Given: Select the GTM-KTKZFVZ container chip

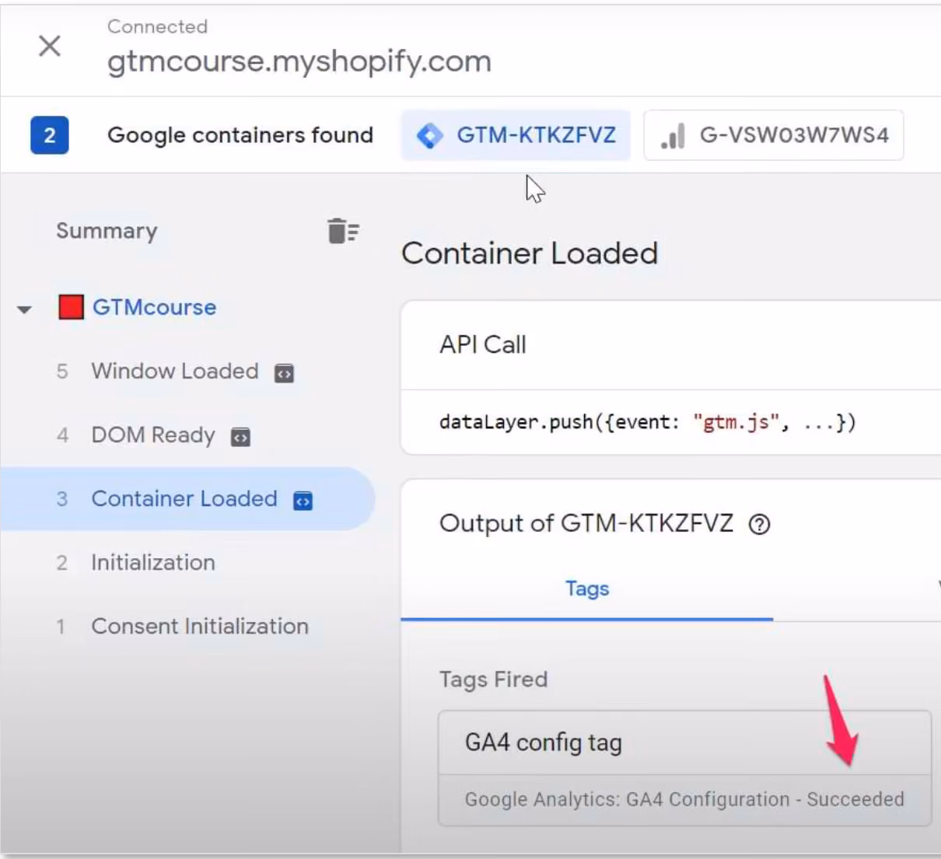Looking at the screenshot, I should [x=516, y=135].
